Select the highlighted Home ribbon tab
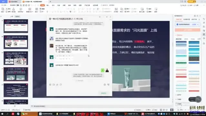Viewport: 206px width, 116px height. 42,5
